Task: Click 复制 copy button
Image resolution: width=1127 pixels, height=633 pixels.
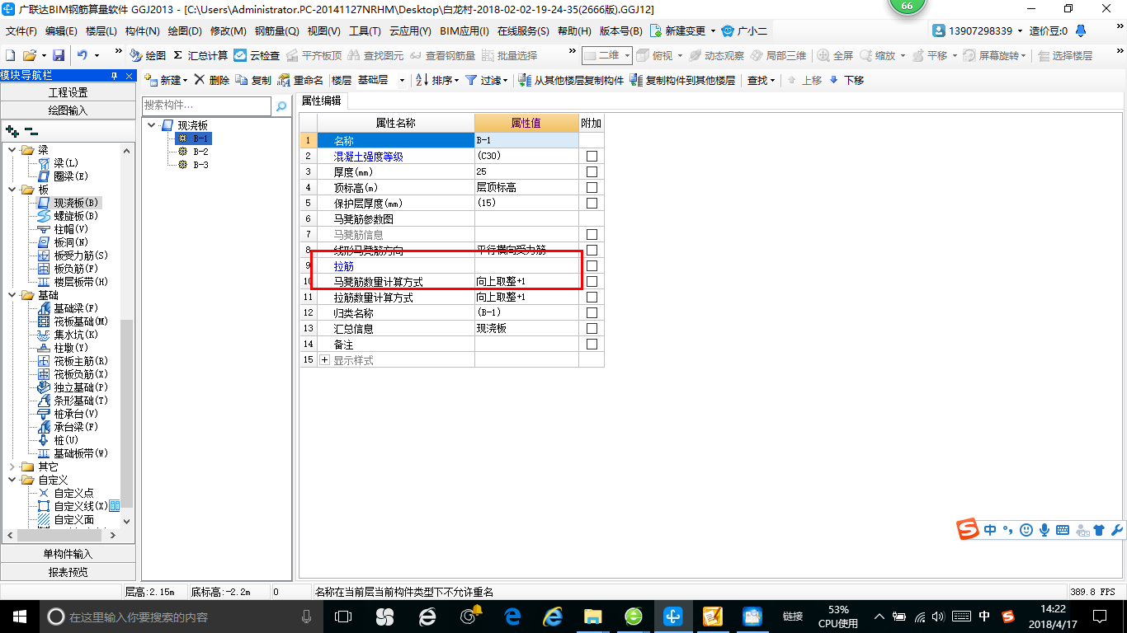Action: click(x=253, y=80)
